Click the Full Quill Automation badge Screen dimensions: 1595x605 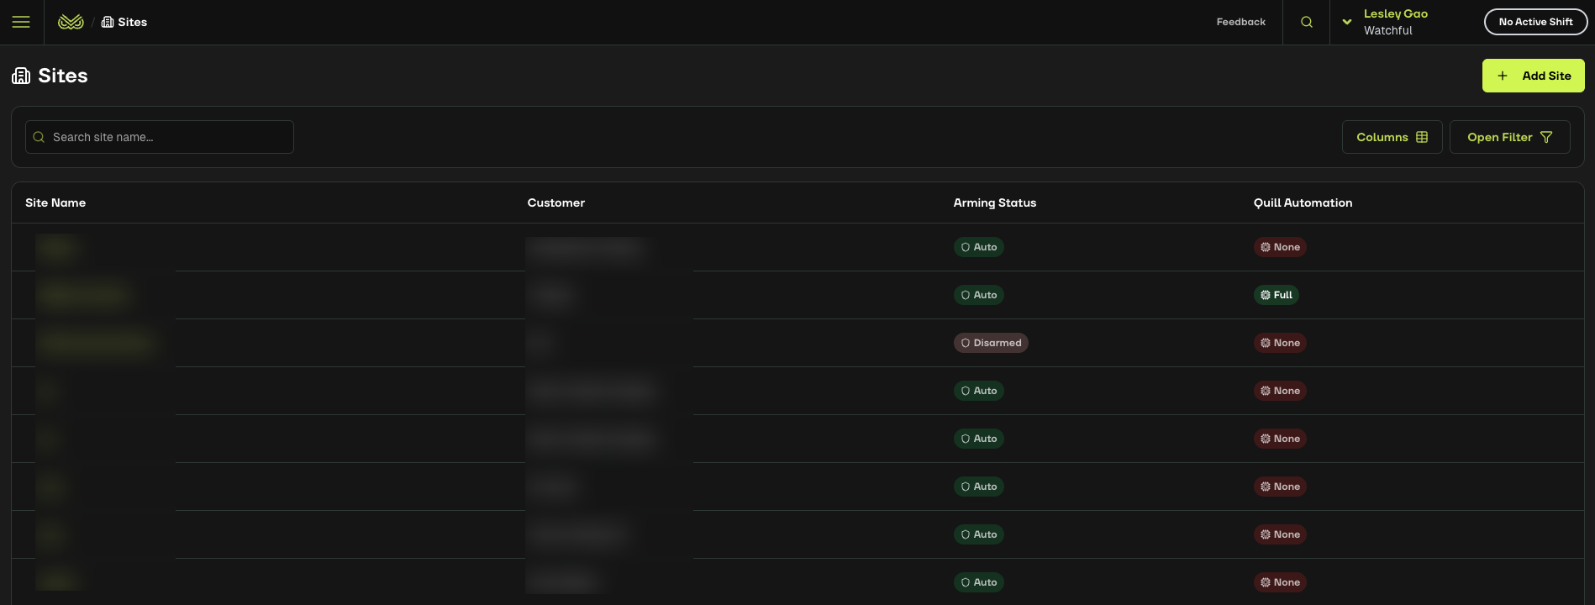pyautogui.click(x=1276, y=295)
